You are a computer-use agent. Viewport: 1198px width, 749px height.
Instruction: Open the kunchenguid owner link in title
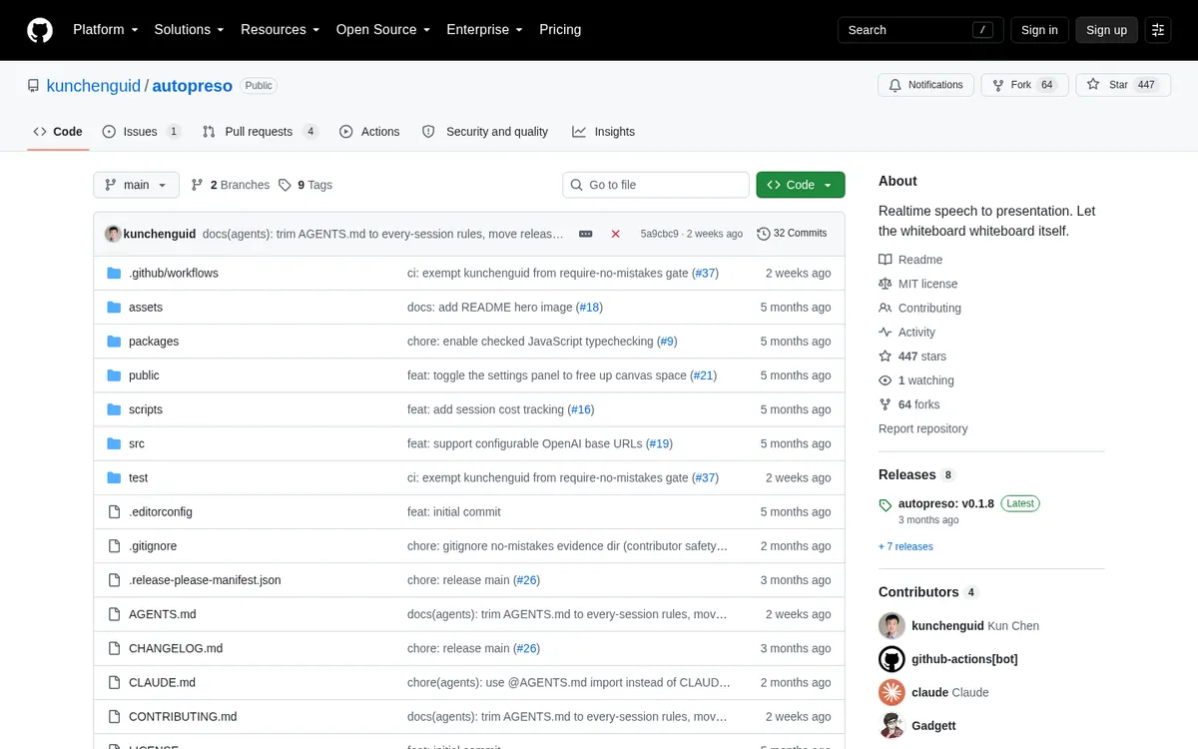[x=94, y=86]
